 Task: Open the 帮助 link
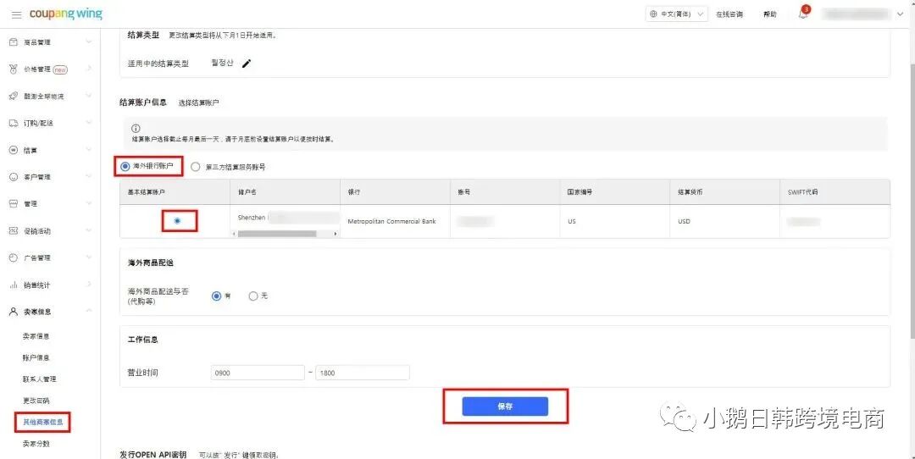[x=769, y=14]
